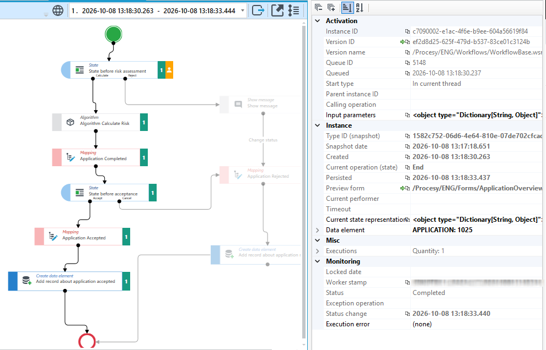Collapse the Activation section
546x350 pixels.
tap(318, 21)
